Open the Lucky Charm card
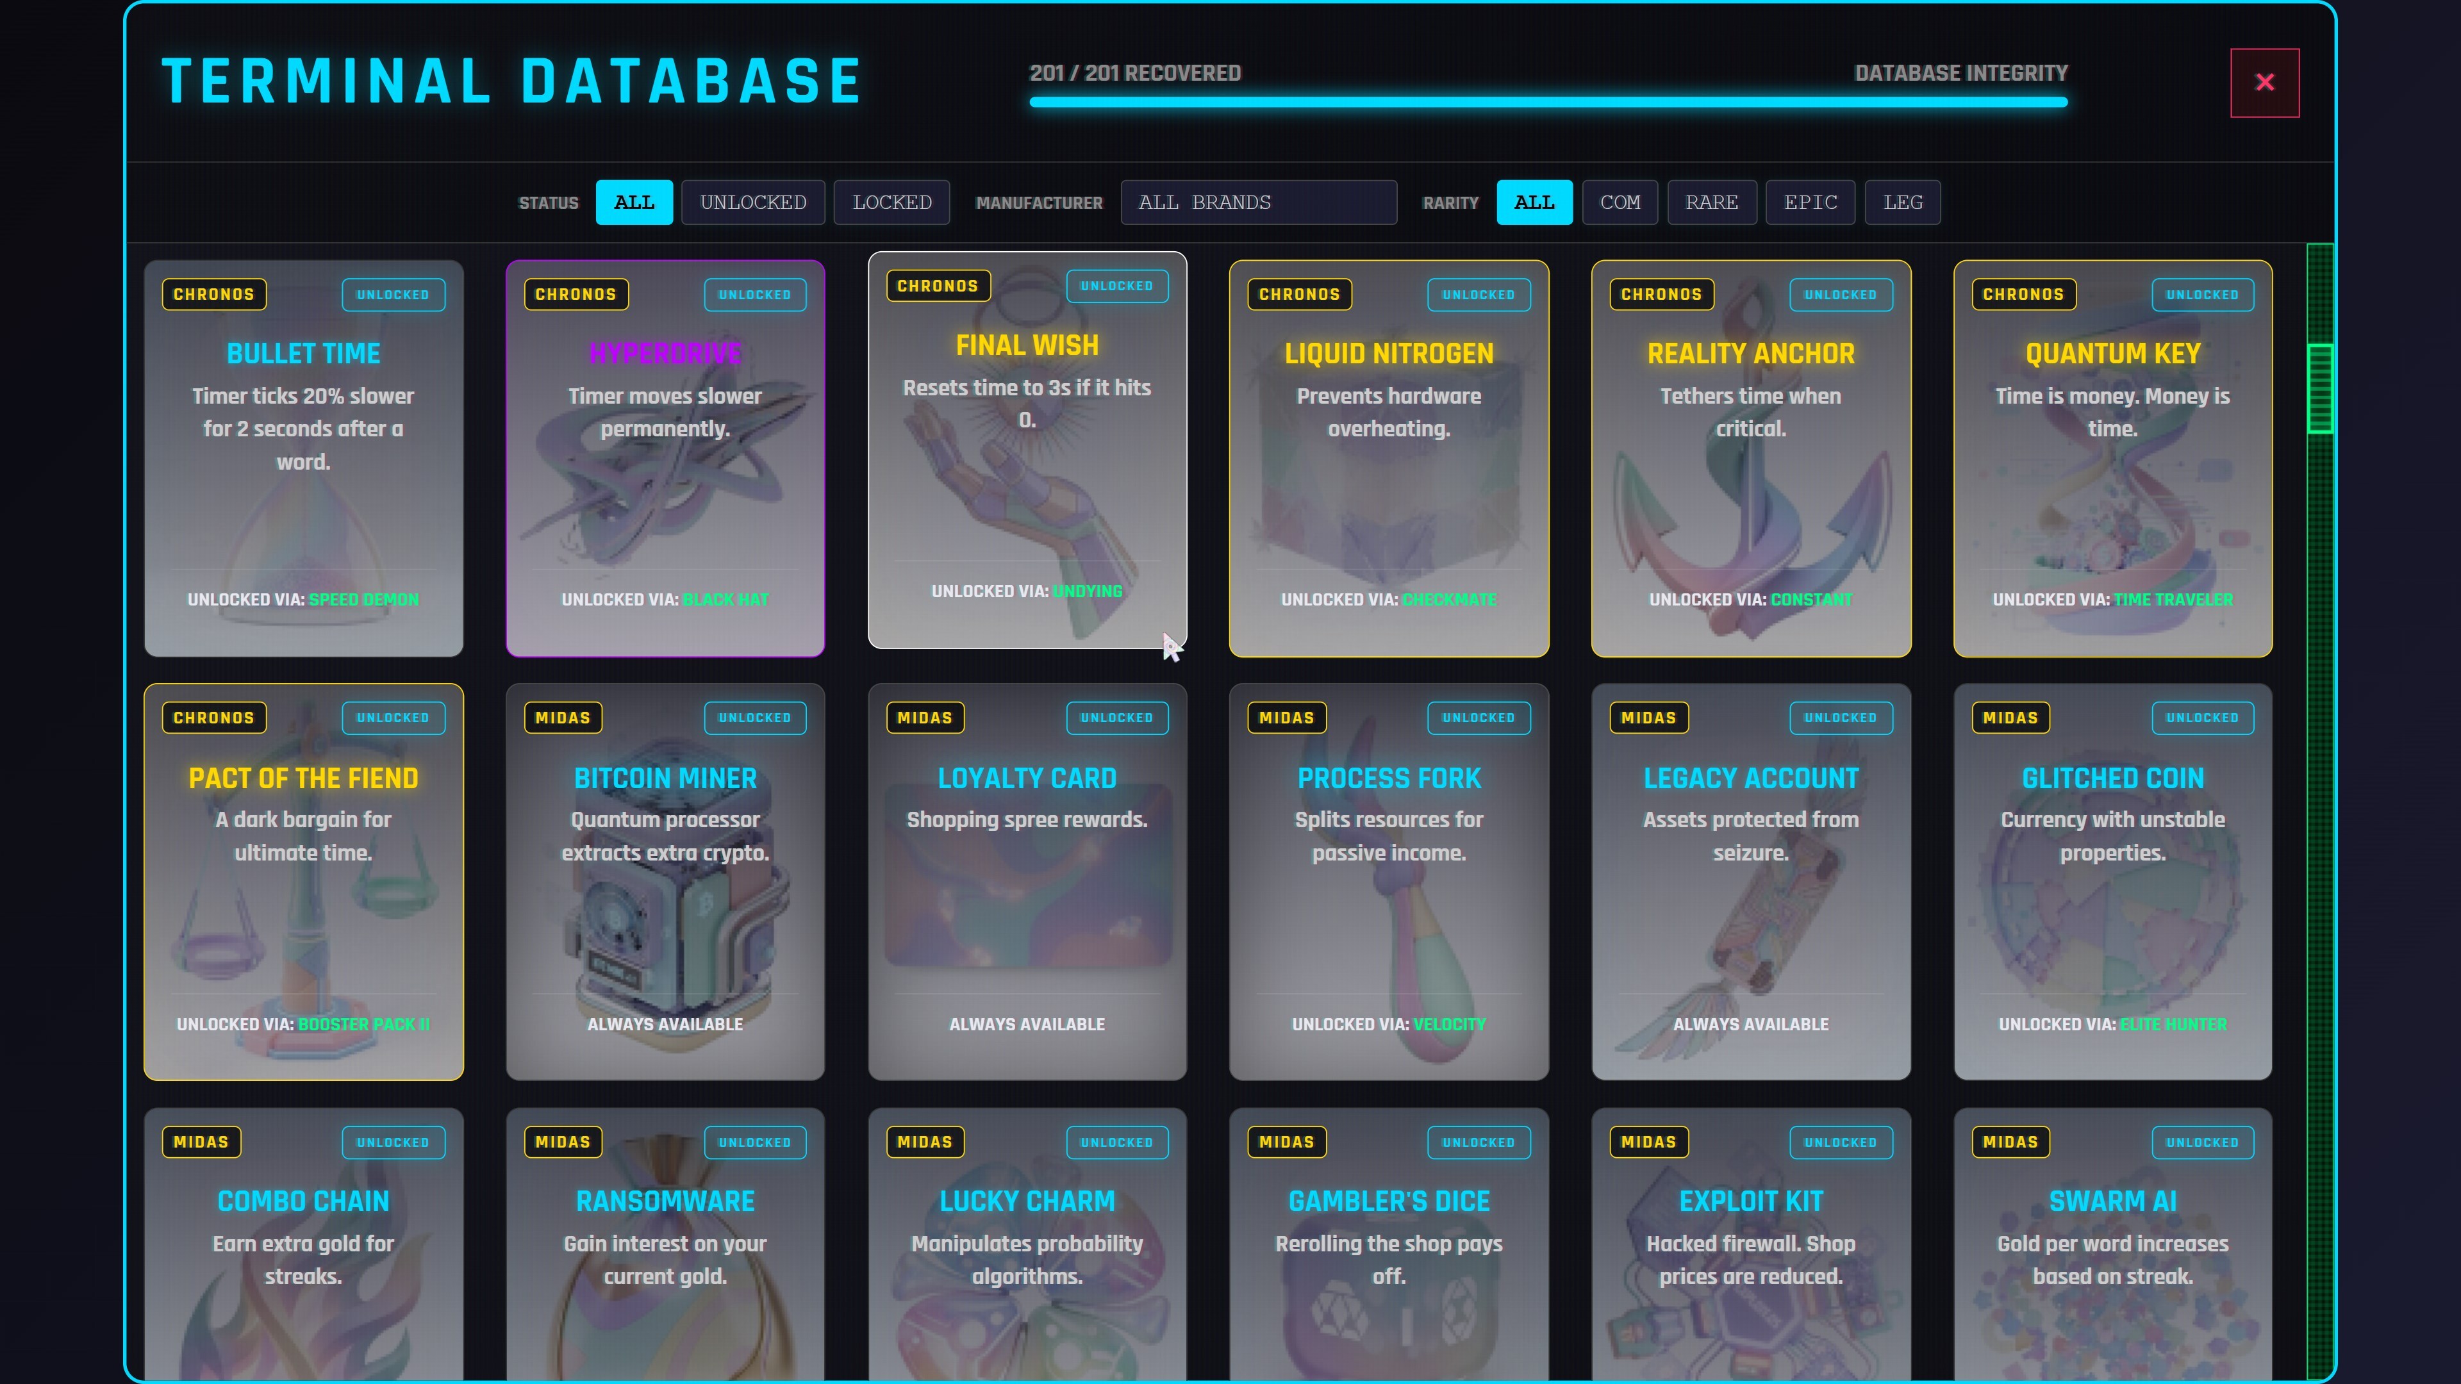The height and width of the screenshot is (1384, 2461). (1027, 1244)
